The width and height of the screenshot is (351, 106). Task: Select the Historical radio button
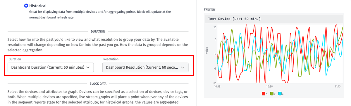(x=26, y=6)
